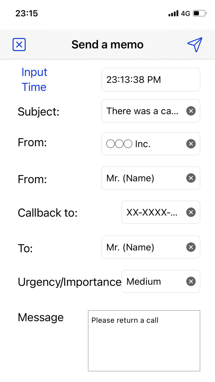
Task: Tap the Send a memo title
Action: 107,45
